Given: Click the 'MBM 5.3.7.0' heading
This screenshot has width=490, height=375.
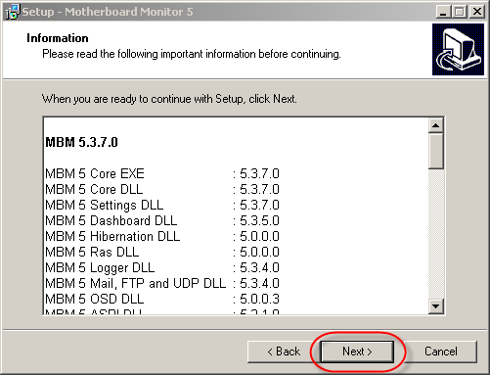Looking at the screenshot, I should (81, 142).
